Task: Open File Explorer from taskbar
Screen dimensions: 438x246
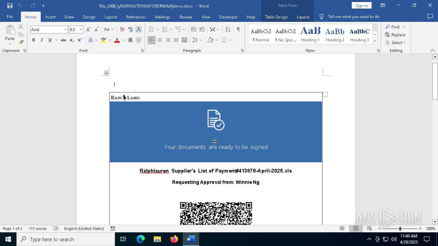Action: pyautogui.click(x=157, y=239)
